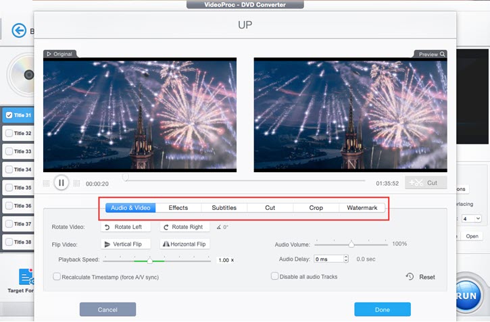Viewport: 490px width, 322px height.
Task: Click the video timeline playhead
Action: click(x=125, y=178)
